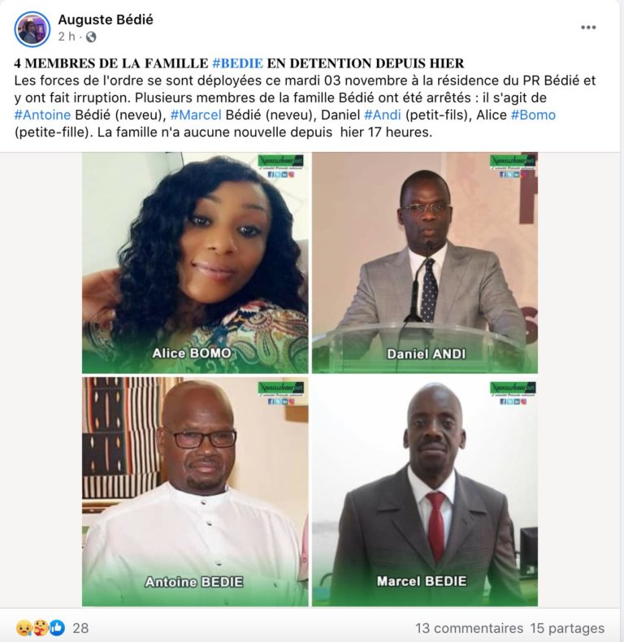Show who reacted via the 28 count

click(80, 628)
